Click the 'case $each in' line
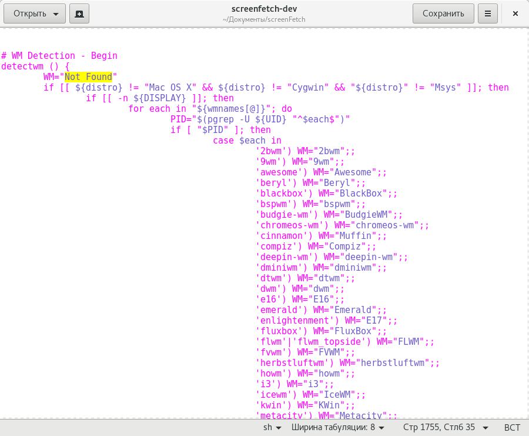 pyautogui.click(x=247, y=141)
